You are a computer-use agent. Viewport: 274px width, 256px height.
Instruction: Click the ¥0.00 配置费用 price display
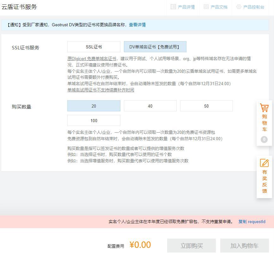click(140, 245)
